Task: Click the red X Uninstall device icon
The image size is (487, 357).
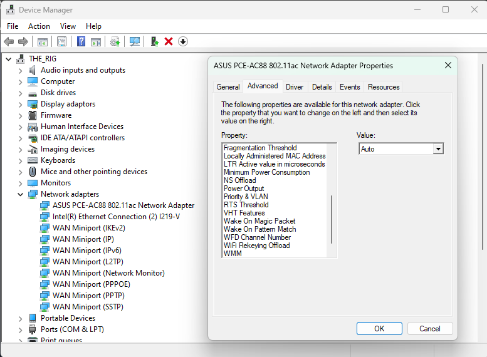Action: (169, 41)
